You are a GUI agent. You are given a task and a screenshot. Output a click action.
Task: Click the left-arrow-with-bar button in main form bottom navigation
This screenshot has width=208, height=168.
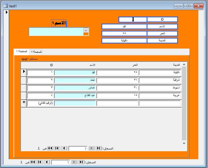[40, 162]
